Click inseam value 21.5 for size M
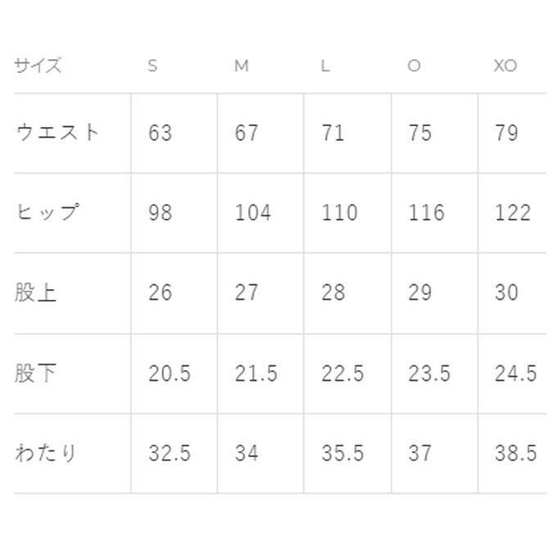 pyautogui.click(x=256, y=374)
